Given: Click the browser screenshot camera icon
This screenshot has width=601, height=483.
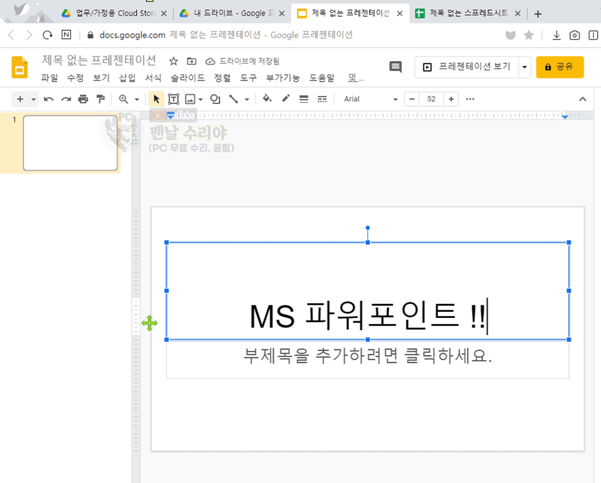Looking at the screenshot, I should (x=575, y=36).
